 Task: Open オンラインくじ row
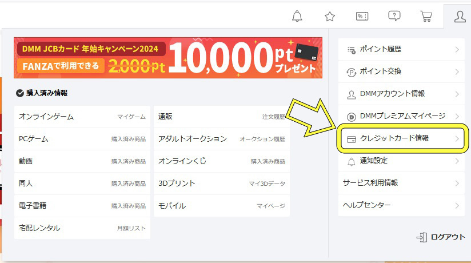222,161
